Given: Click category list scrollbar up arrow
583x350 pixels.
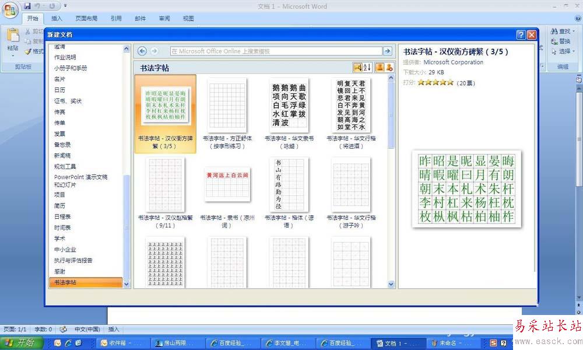Looking at the screenshot, I should 127,49.
